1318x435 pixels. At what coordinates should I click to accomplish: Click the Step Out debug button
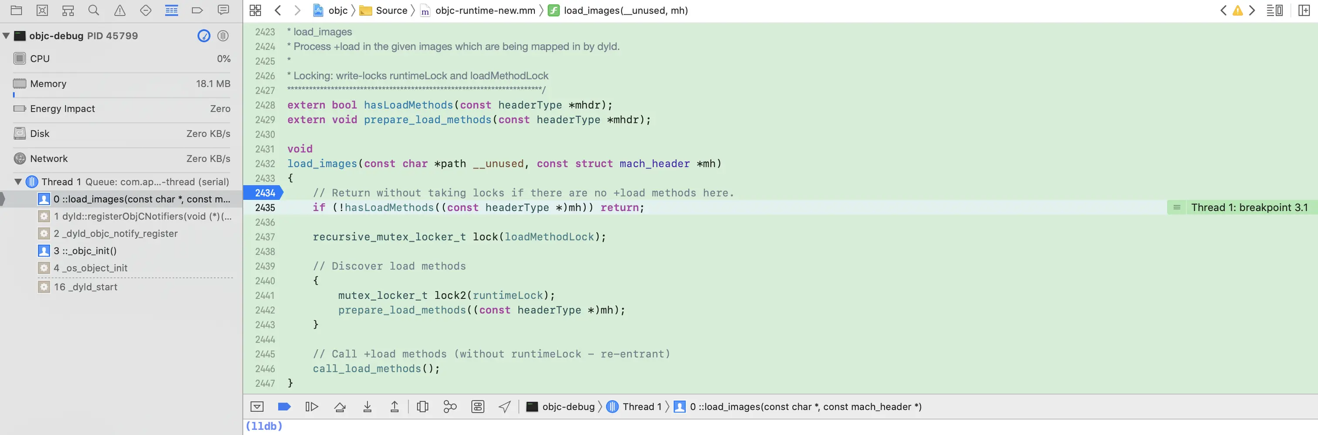(x=394, y=407)
